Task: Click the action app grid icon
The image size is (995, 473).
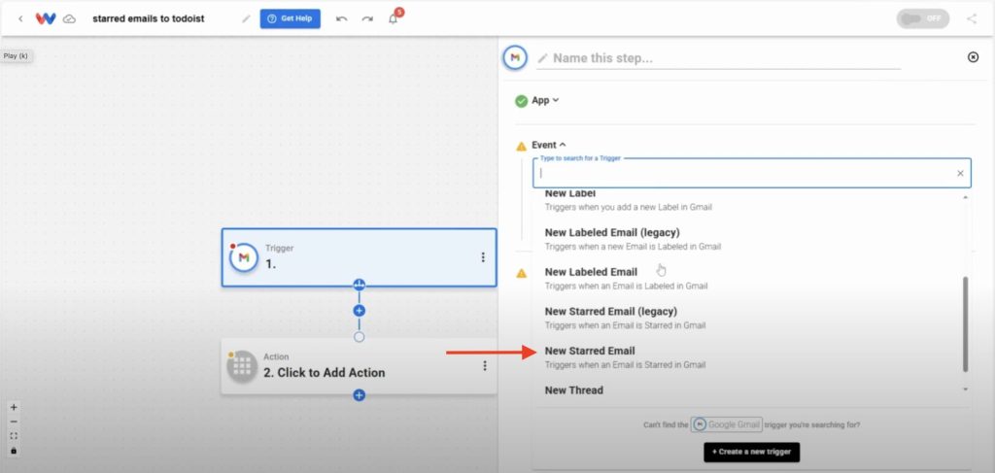Action: click(x=242, y=366)
